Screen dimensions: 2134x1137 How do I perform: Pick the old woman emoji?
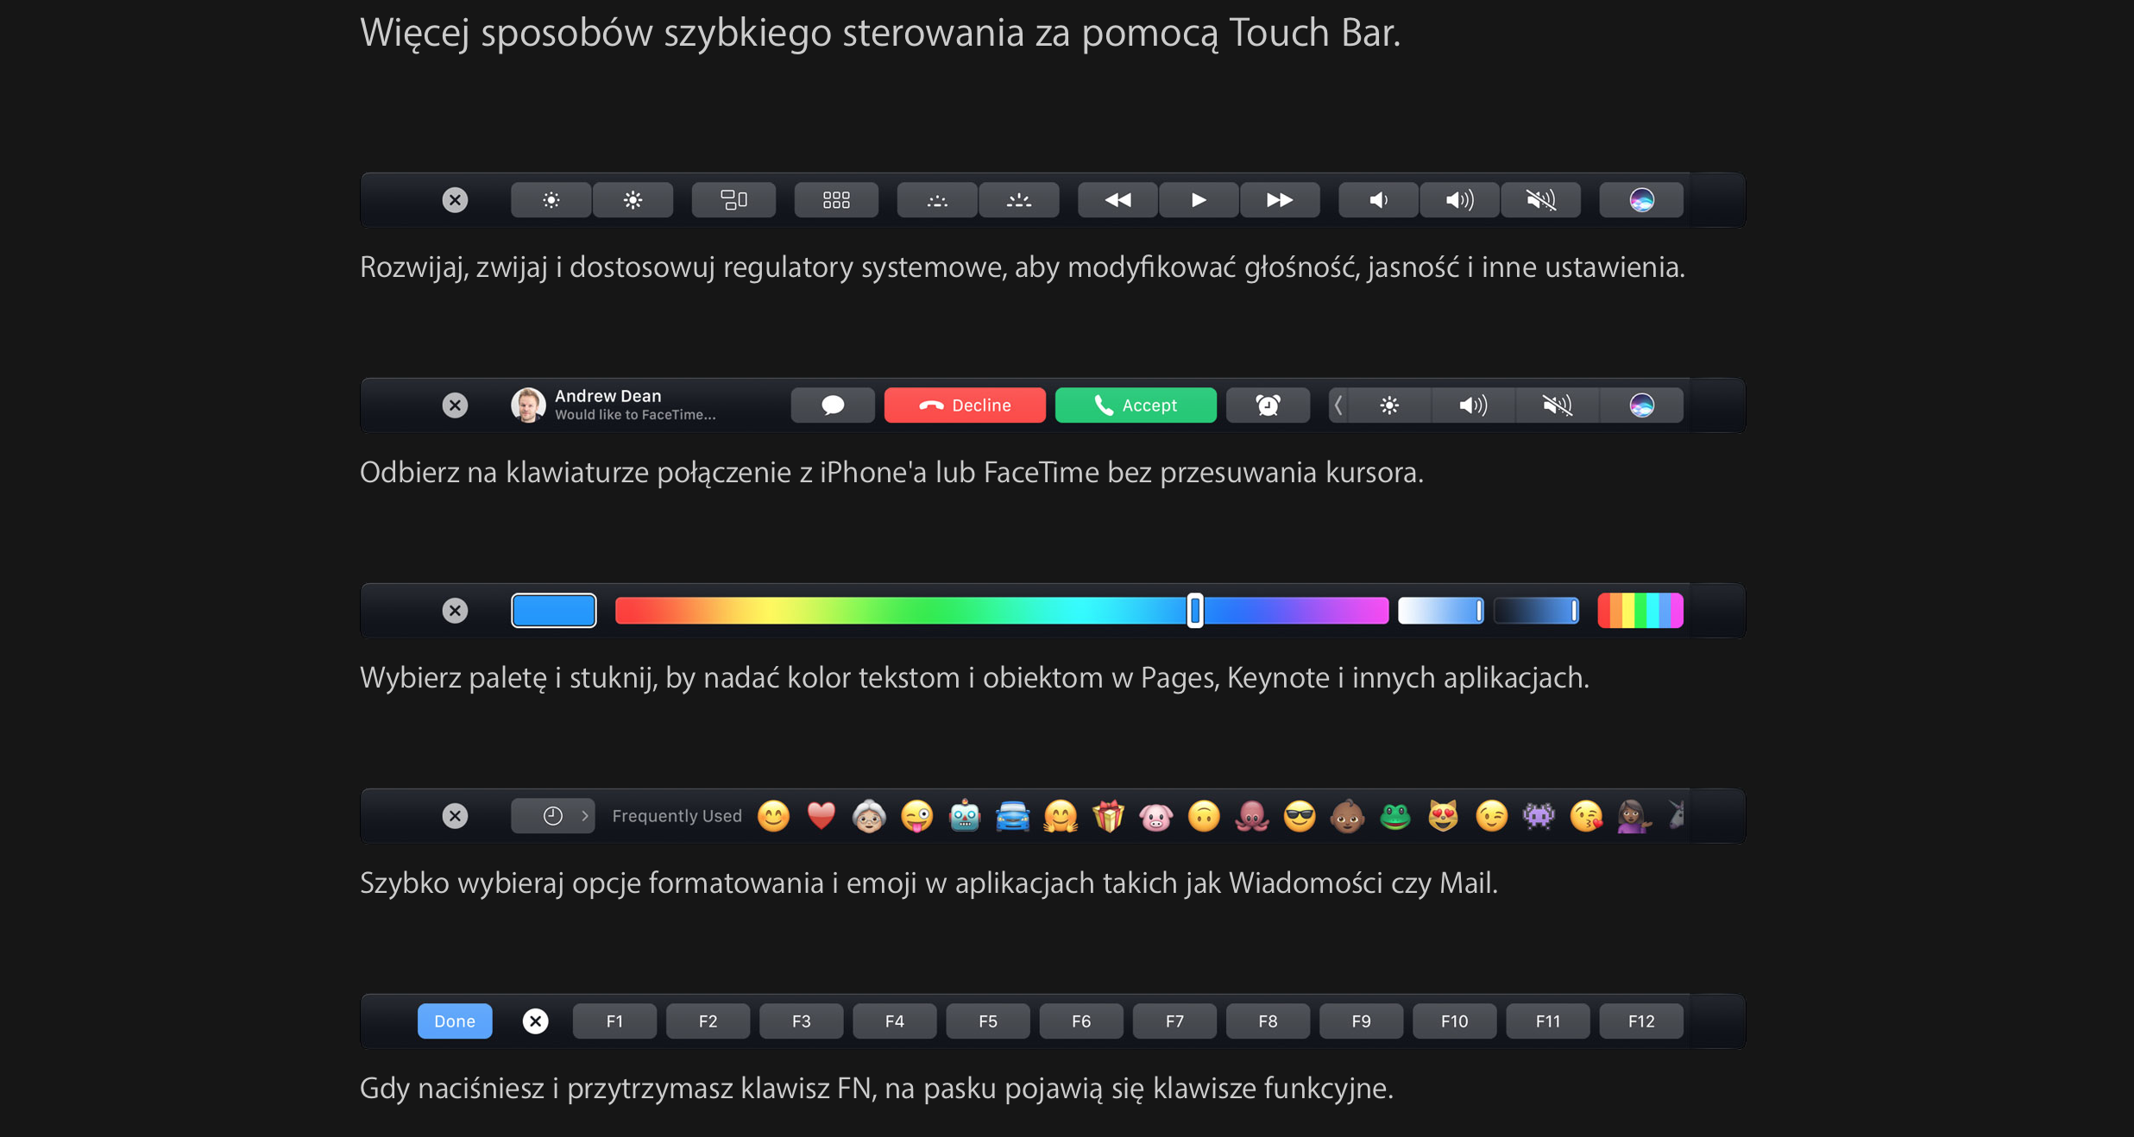(x=869, y=816)
